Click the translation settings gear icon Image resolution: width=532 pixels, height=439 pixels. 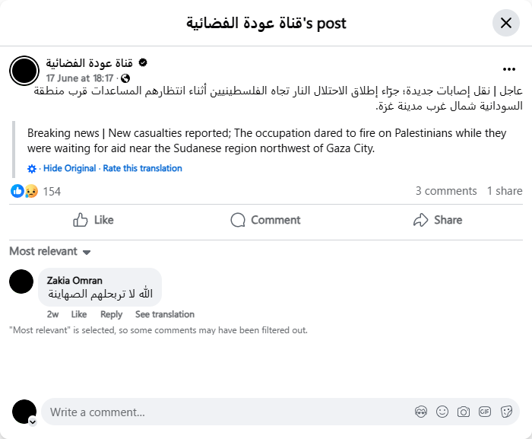pos(32,168)
